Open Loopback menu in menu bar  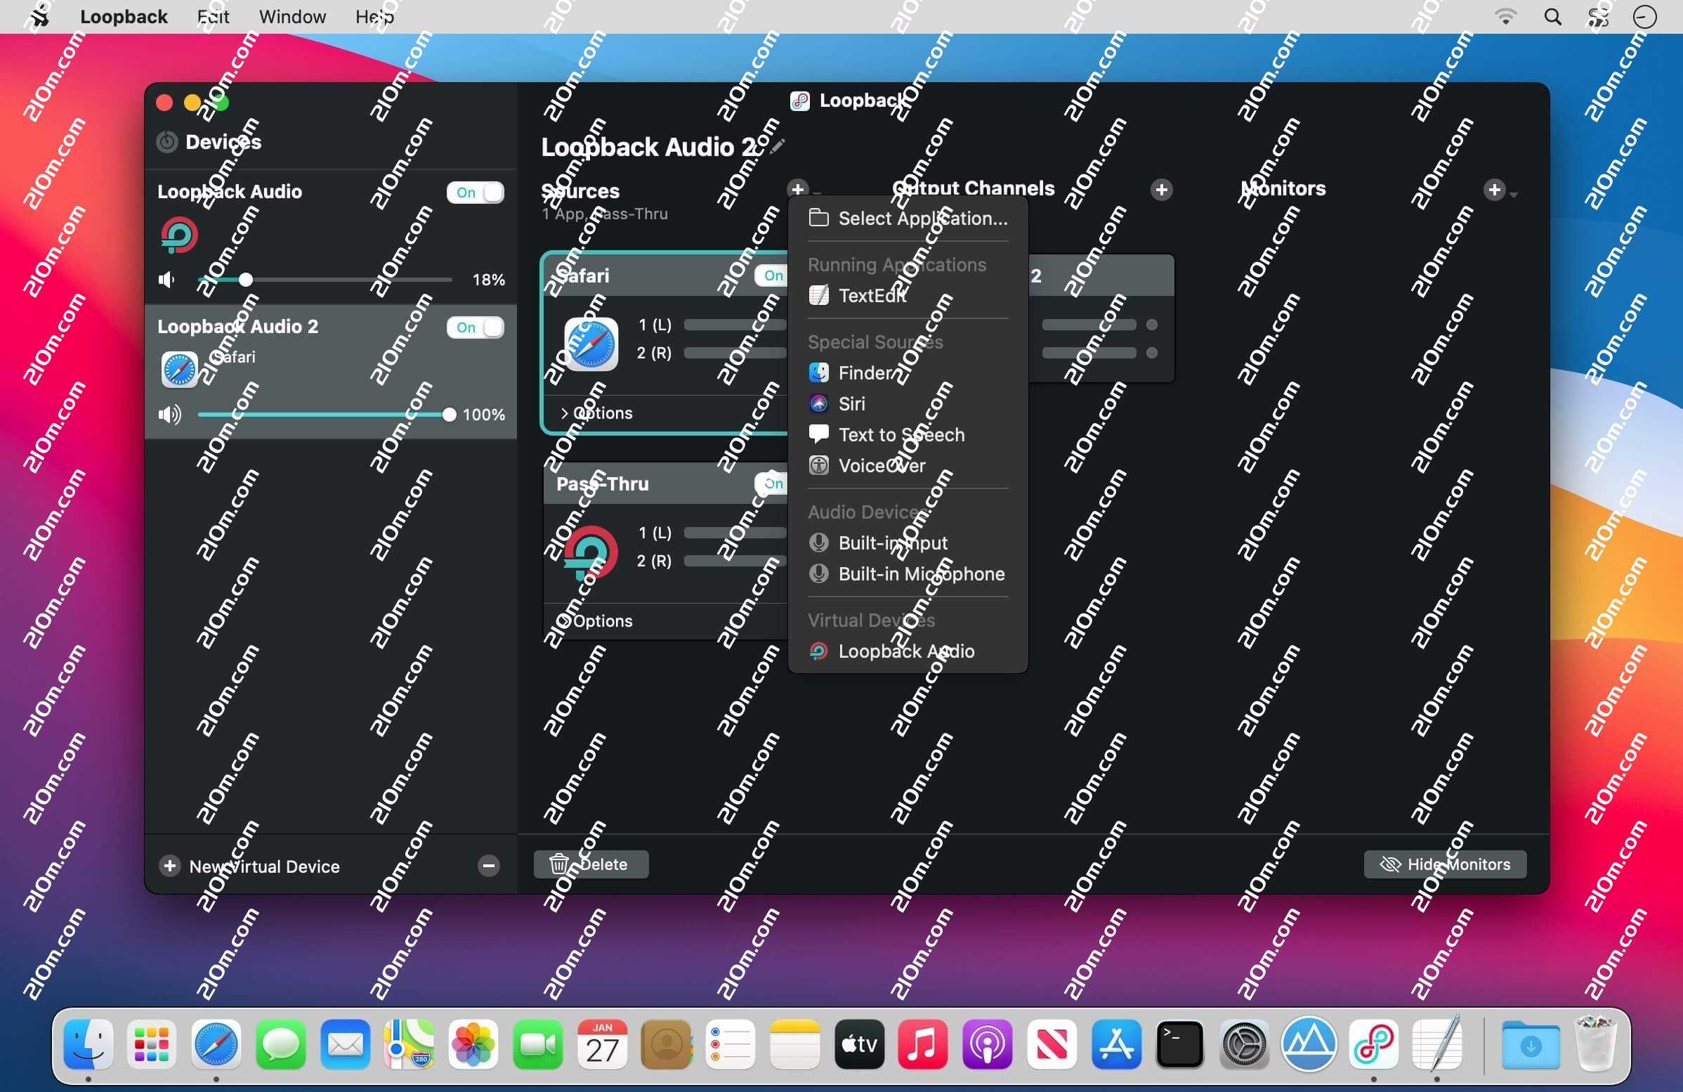tap(124, 16)
